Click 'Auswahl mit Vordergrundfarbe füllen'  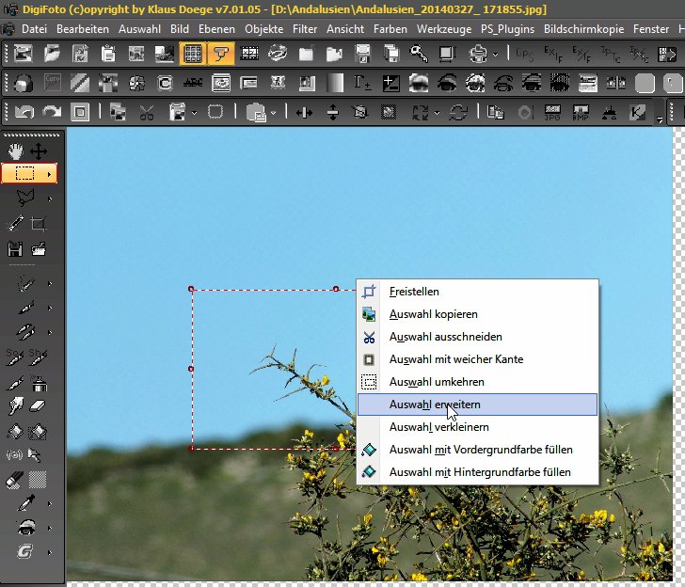[x=480, y=449]
